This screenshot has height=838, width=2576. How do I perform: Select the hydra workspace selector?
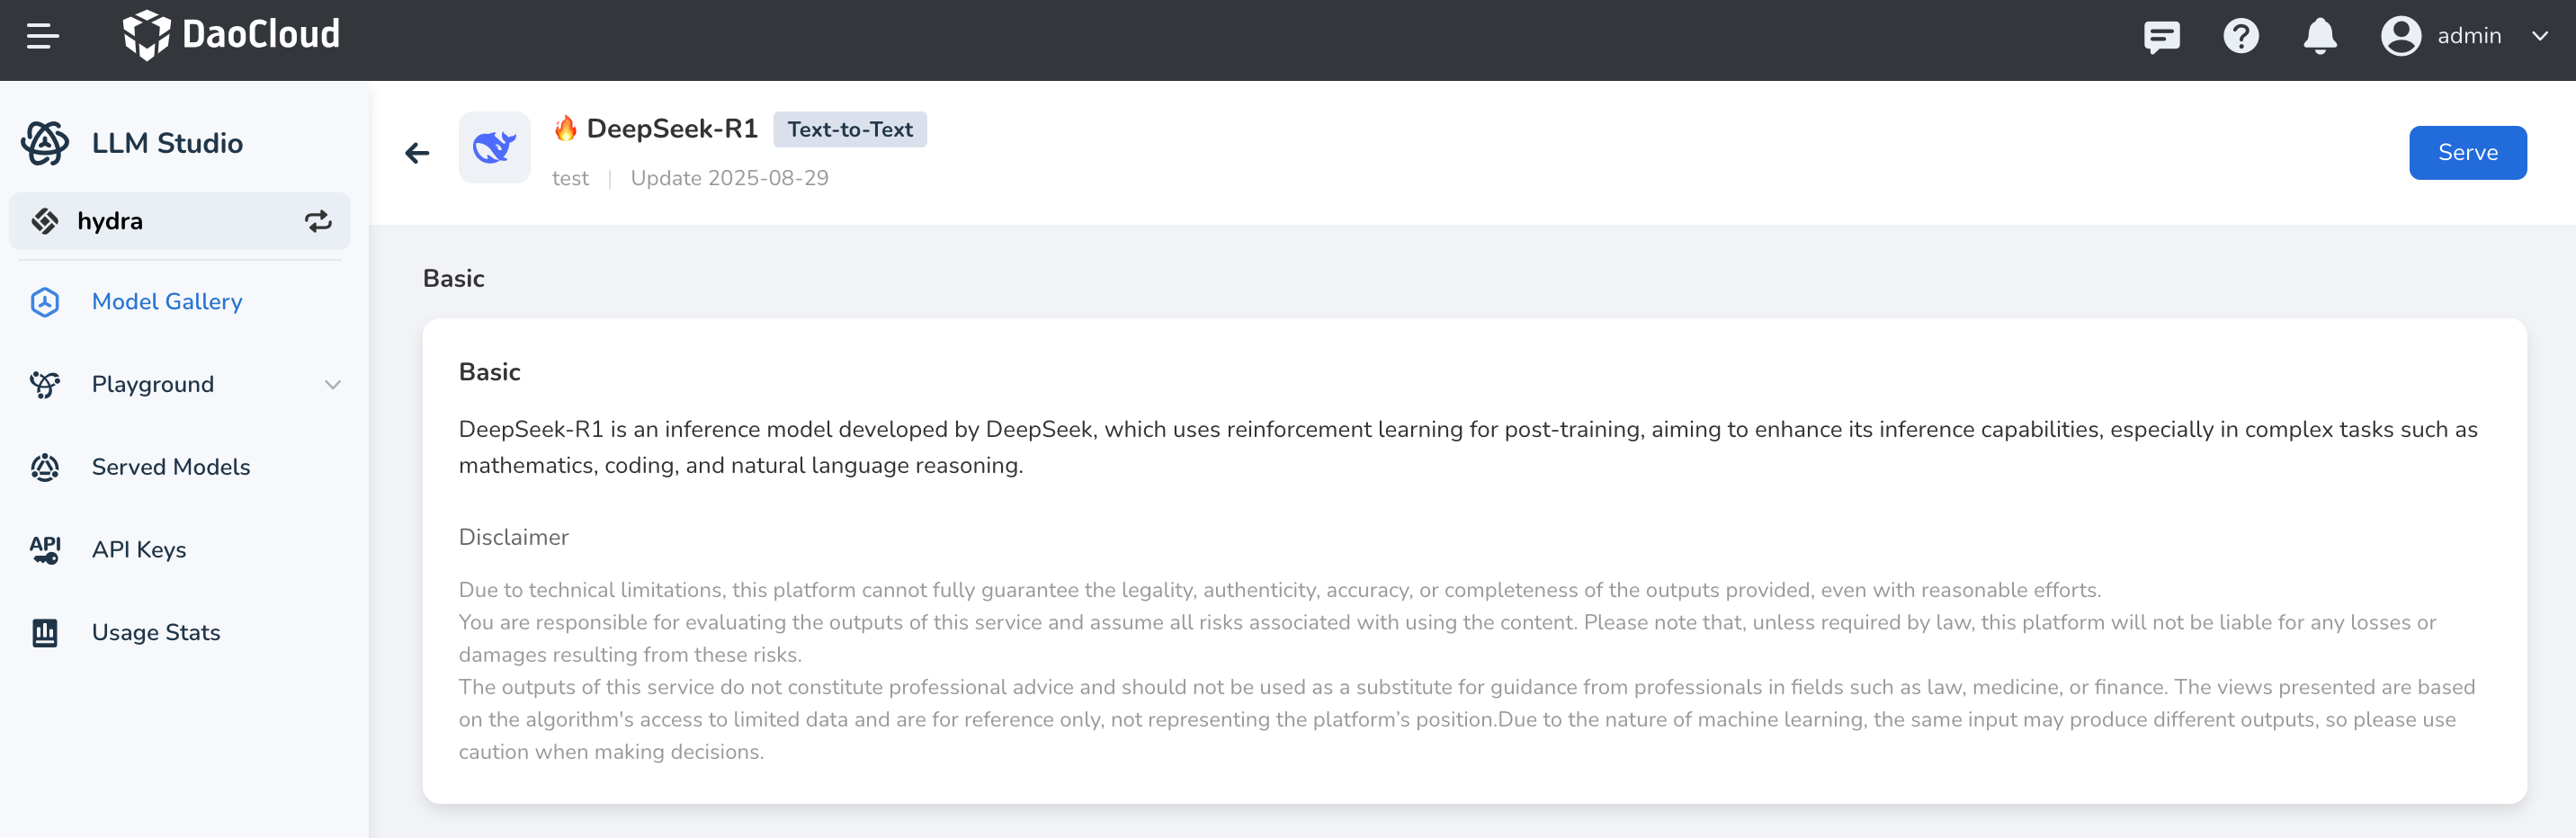point(110,221)
